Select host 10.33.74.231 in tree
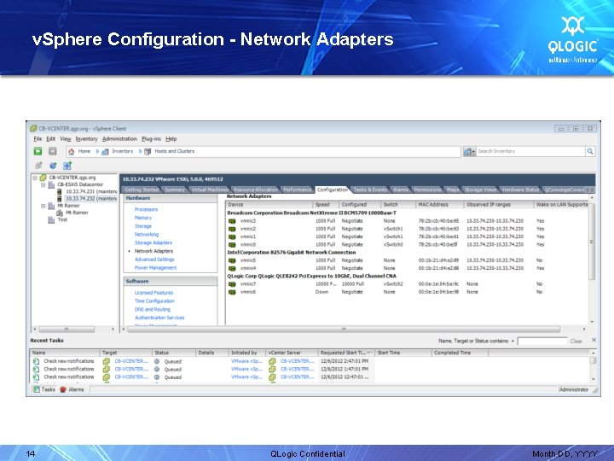This screenshot has height=461, width=614. tap(91, 192)
